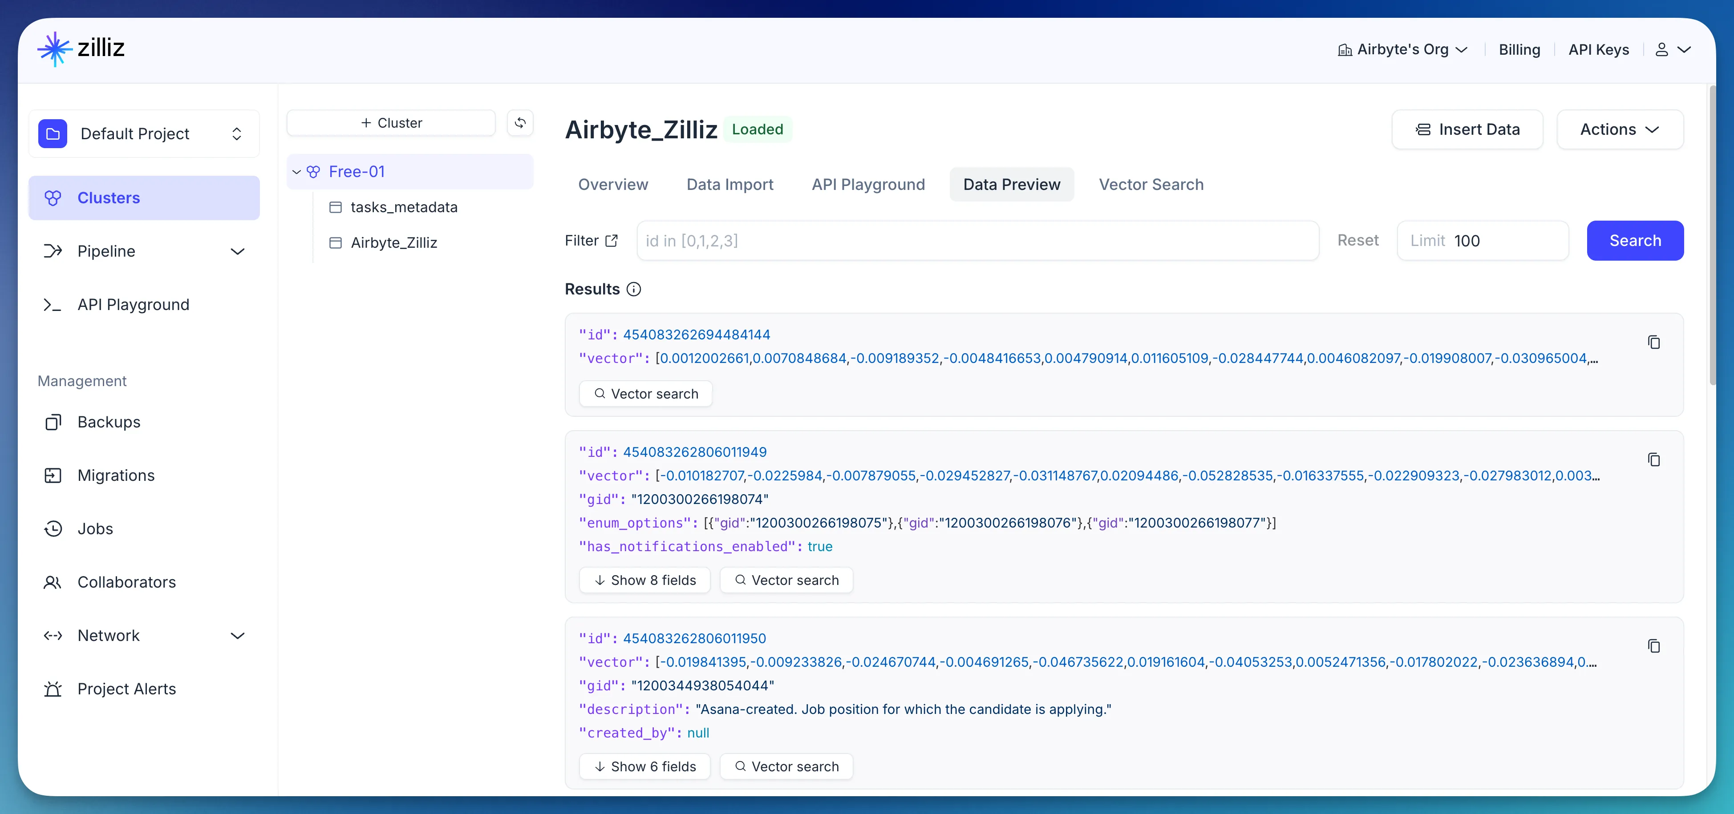1734x814 pixels.
Task: Click the Collaborators people icon
Action: point(53,582)
